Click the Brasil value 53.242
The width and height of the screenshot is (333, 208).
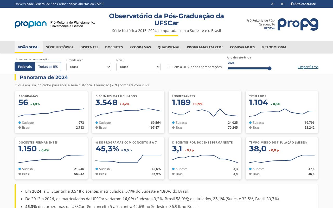pos(310,128)
